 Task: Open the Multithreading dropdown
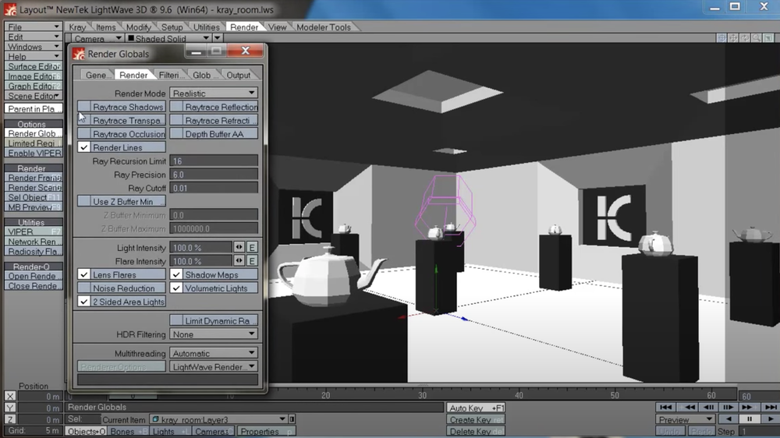pos(214,353)
